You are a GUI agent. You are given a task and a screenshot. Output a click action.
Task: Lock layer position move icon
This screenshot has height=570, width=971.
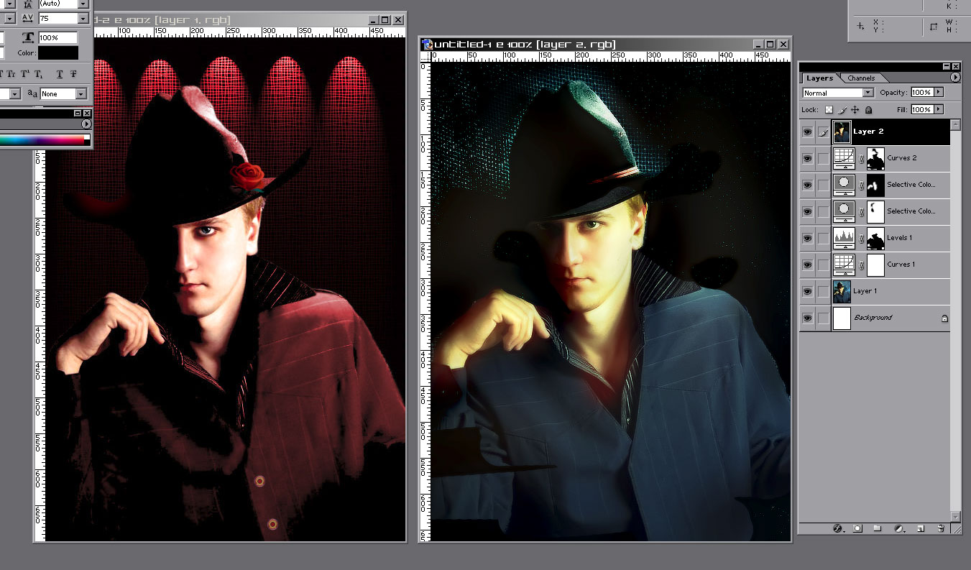pyautogui.click(x=855, y=110)
